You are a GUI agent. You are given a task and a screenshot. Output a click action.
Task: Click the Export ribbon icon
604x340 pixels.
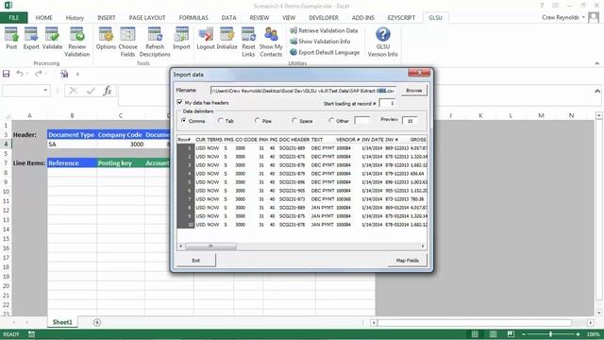(x=31, y=38)
